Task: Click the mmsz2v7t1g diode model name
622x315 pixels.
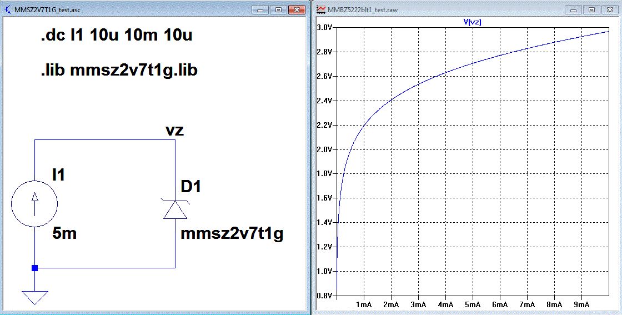Action: coord(232,234)
